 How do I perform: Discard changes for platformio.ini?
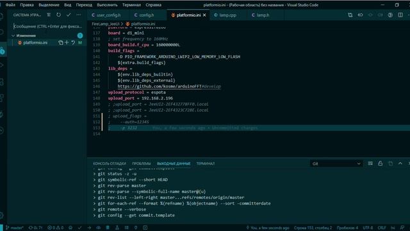coord(73,42)
